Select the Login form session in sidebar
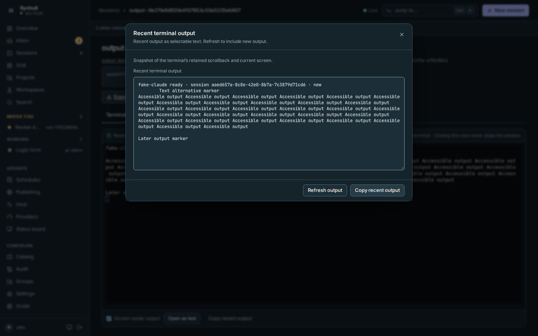The height and width of the screenshot is (336, 538). coord(44,150)
